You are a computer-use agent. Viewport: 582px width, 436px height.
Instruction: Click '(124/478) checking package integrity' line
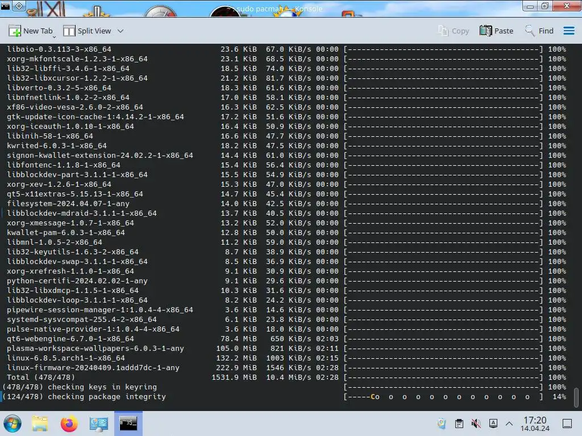coord(84,396)
